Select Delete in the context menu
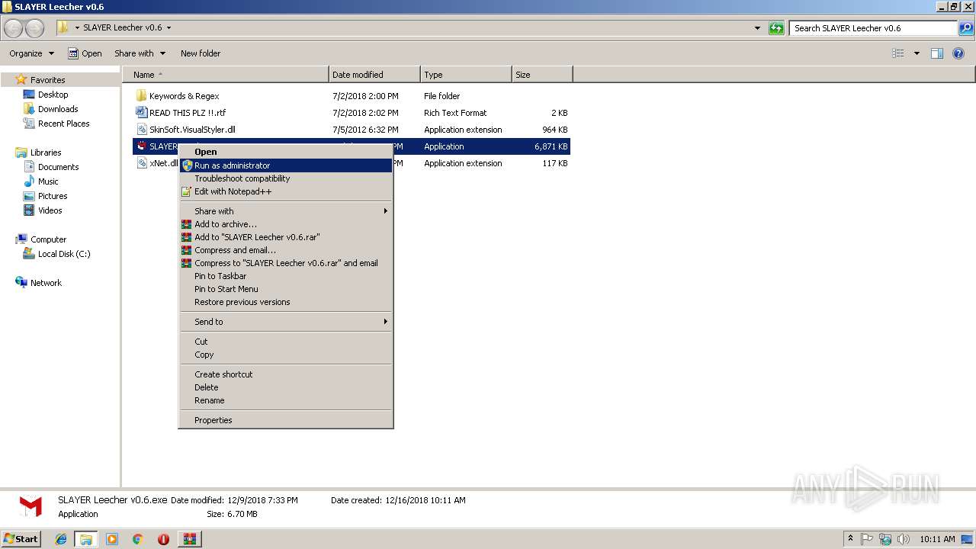 point(286,387)
